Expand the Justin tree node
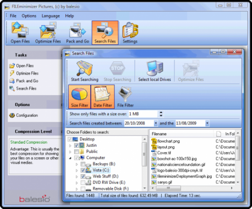The width and height of the screenshot is (252, 209). 70,146
